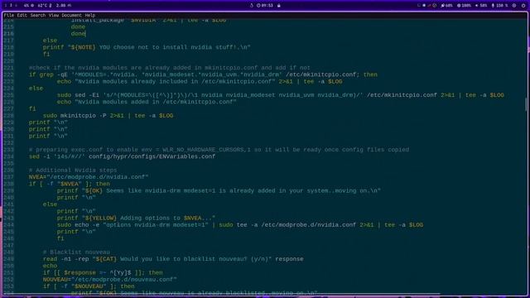
Task: Click the 'if grep -qE' line 222
Action: pyautogui.click(x=203, y=74)
